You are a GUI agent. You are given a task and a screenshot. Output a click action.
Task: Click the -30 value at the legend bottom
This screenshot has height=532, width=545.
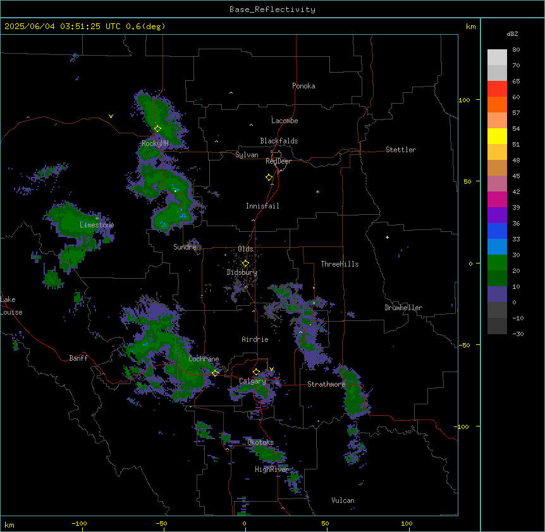click(x=518, y=334)
